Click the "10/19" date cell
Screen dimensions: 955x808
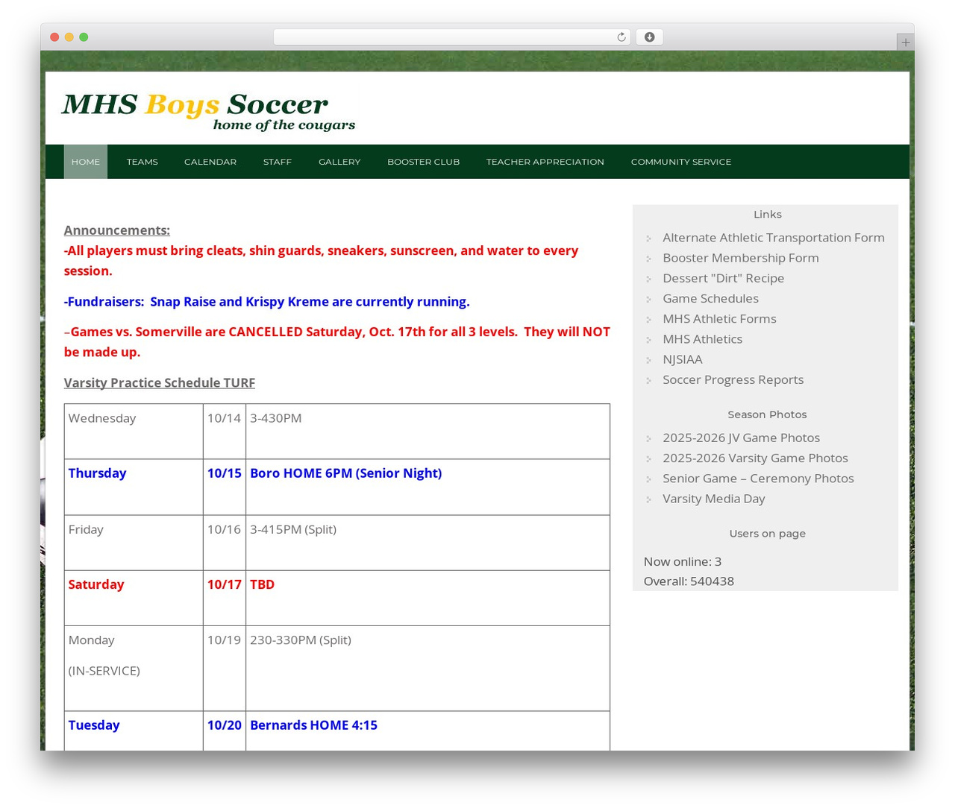(225, 669)
